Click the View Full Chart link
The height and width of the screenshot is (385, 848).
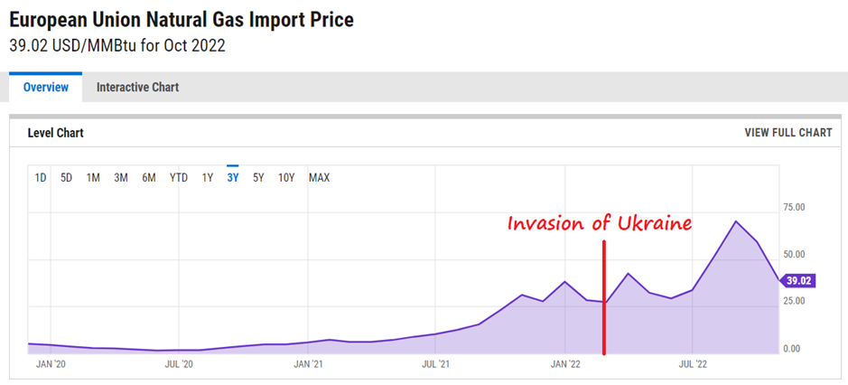pos(787,133)
